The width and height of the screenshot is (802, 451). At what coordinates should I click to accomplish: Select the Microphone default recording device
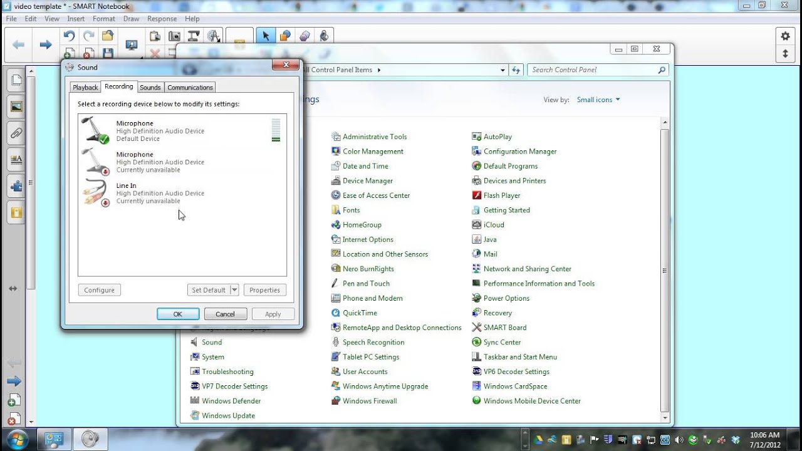[157, 130]
